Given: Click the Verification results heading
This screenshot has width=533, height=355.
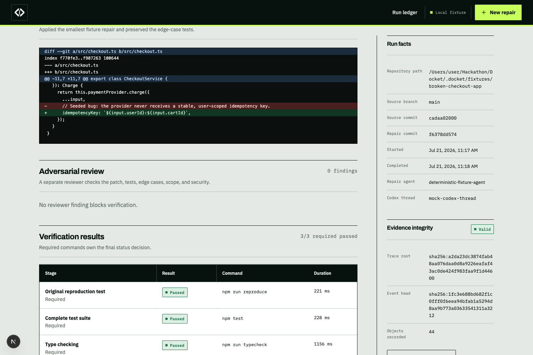Looking at the screenshot, I should [x=72, y=237].
